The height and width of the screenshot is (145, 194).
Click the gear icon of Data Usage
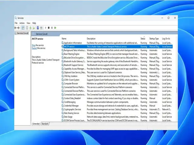(63, 117)
